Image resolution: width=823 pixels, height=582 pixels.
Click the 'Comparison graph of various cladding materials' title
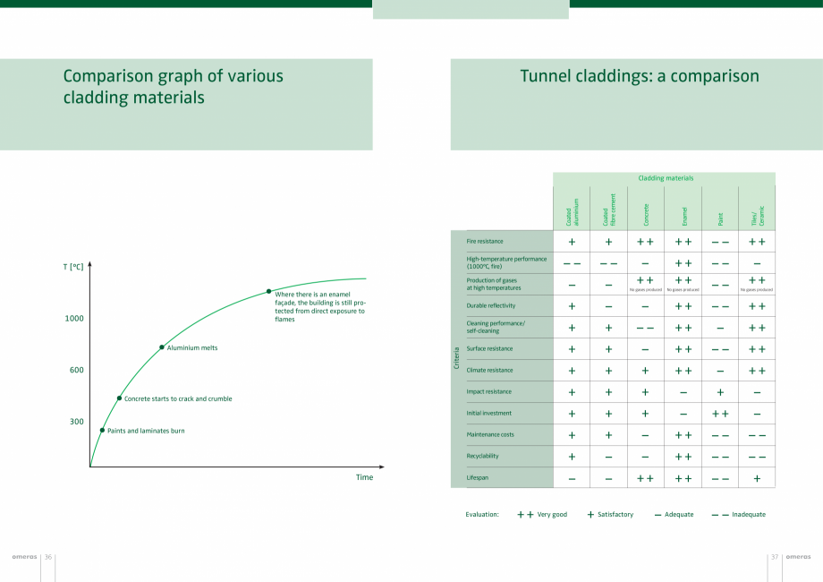(x=173, y=87)
